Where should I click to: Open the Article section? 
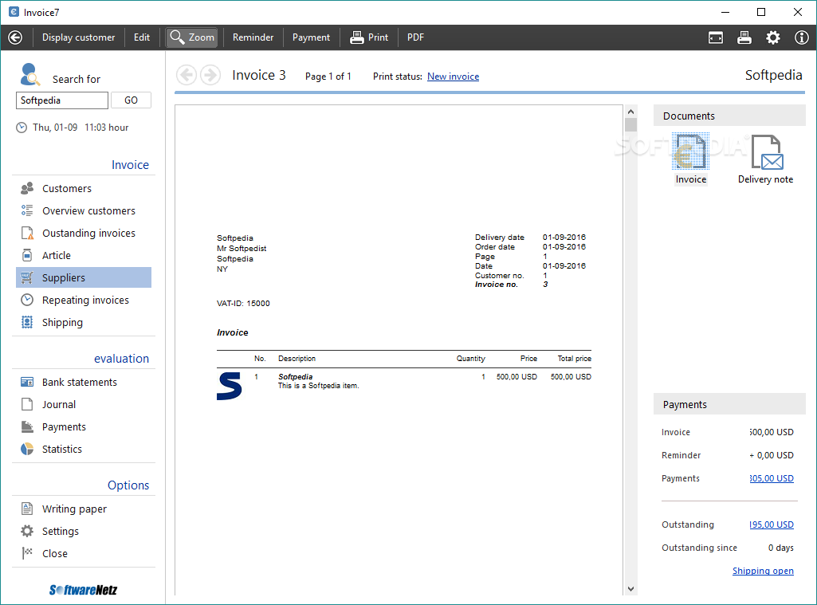tap(57, 256)
